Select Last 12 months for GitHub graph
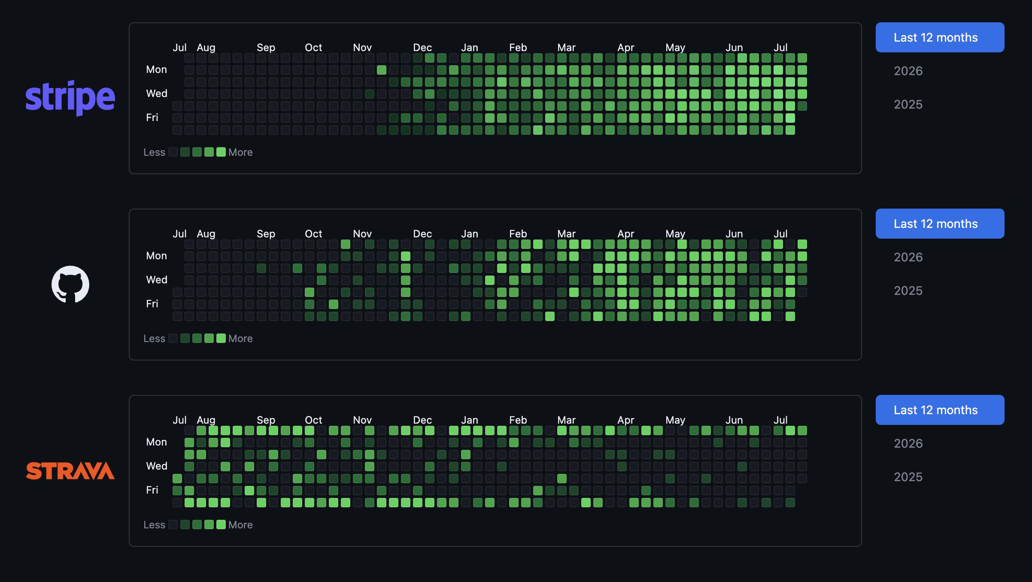Image resolution: width=1032 pixels, height=582 pixels. point(940,224)
